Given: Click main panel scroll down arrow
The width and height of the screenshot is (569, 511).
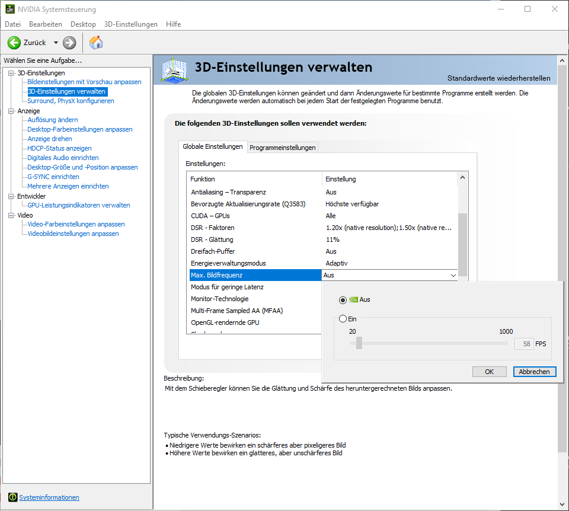Looking at the screenshot, I should tap(562, 504).
